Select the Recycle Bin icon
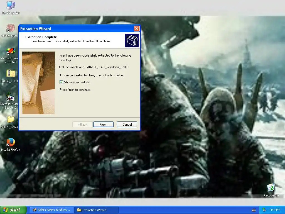 [x=271, y=190]
